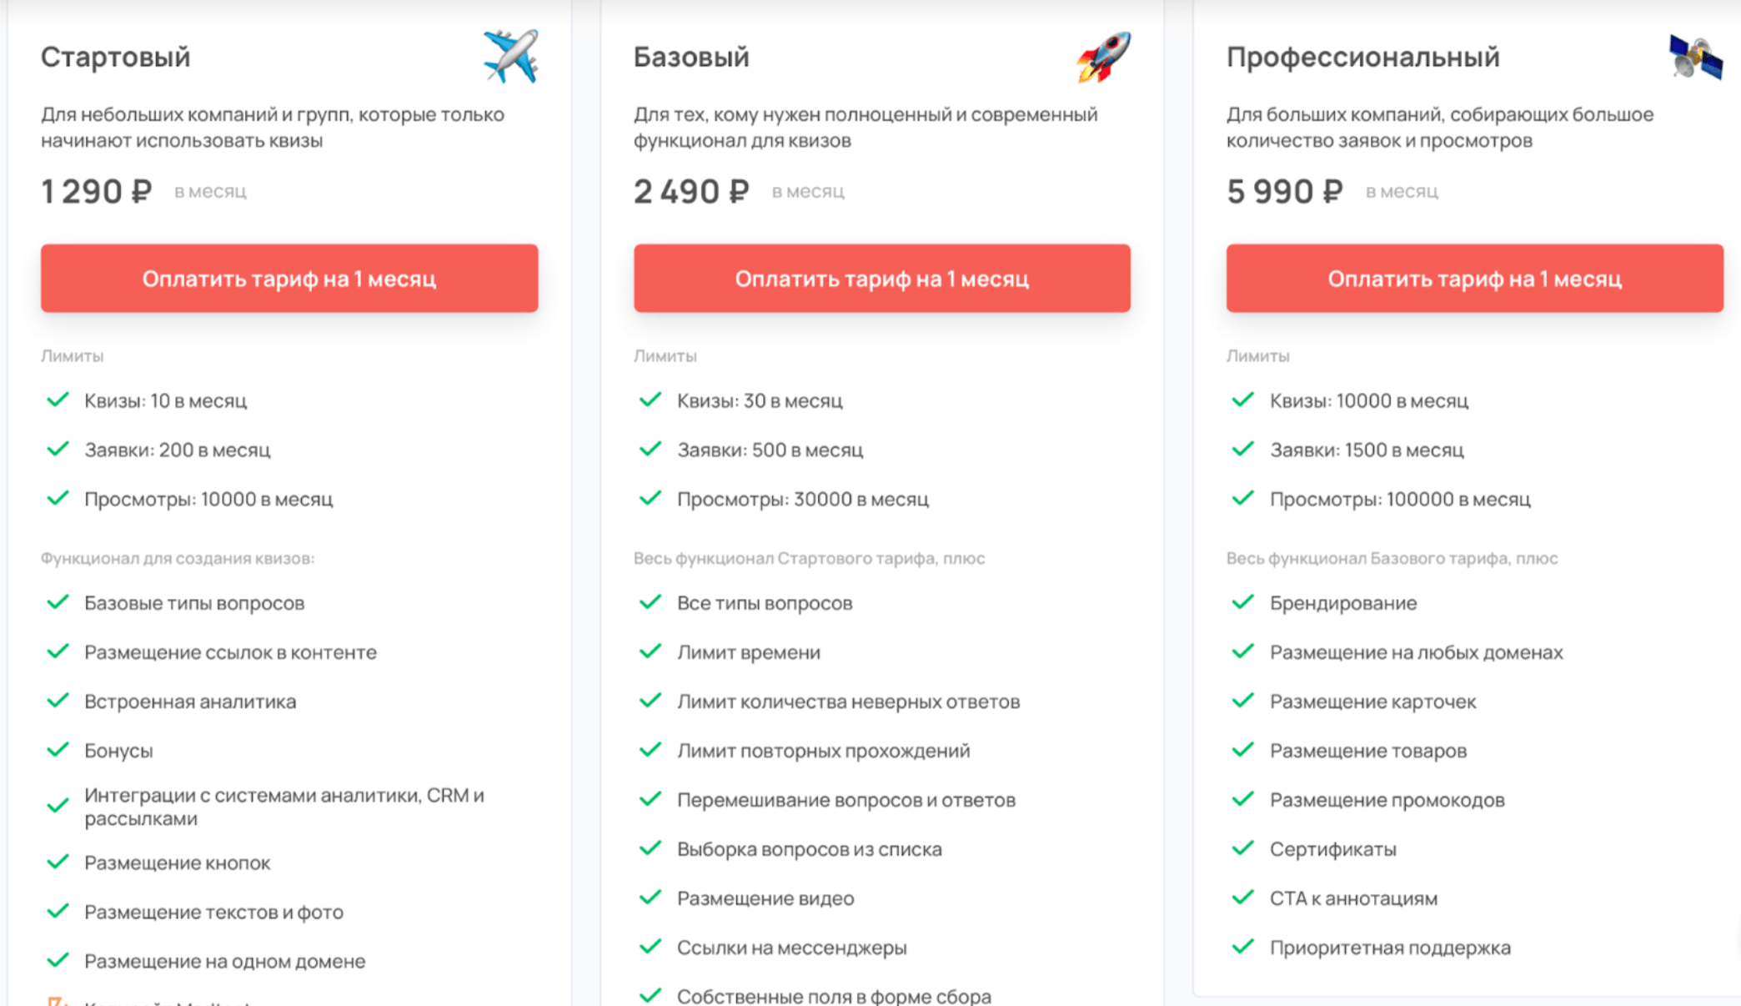Click the Базовый plan heading
This screenshot has width=1741, height=1006.
point(691,57)
